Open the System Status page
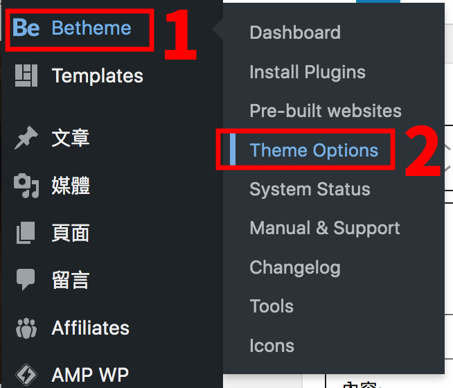This screenshot has width=453, height=388. [x=310, y=189]
